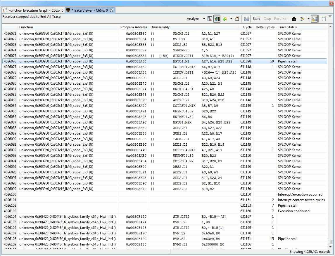The image size is (335, 256).
Task: Click the binoculars Find icon
Action: click(294, 19)
